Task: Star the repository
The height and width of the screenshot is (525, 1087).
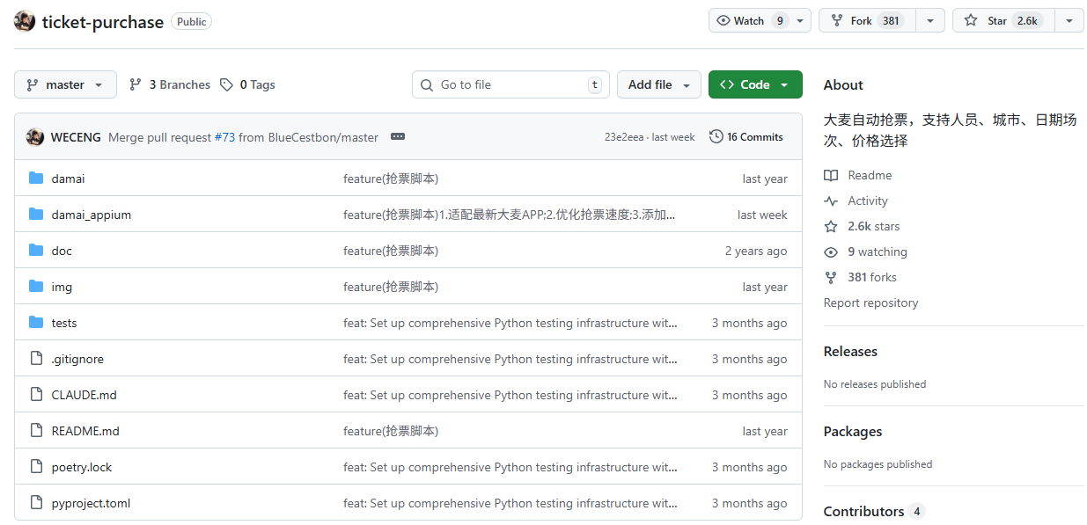Action: 1003,20
